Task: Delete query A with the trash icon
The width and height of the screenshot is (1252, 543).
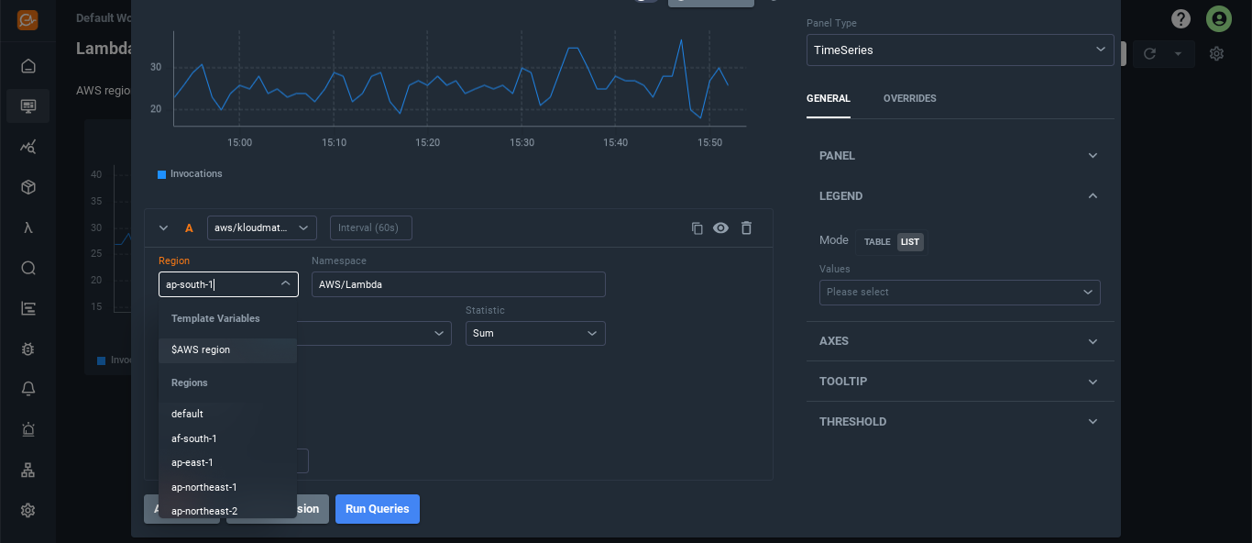Action: [746, 227]
